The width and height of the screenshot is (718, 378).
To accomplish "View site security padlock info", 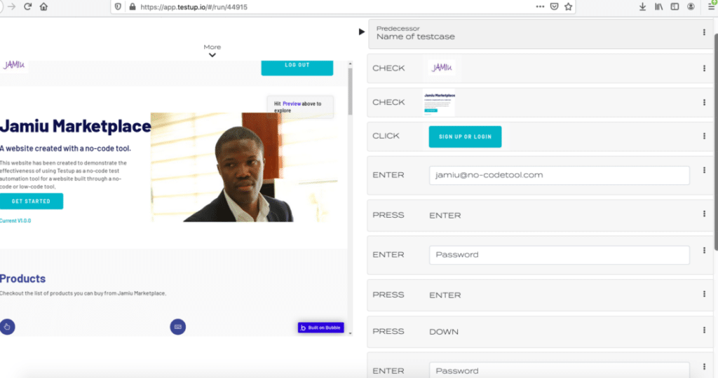I will [133, 7].
